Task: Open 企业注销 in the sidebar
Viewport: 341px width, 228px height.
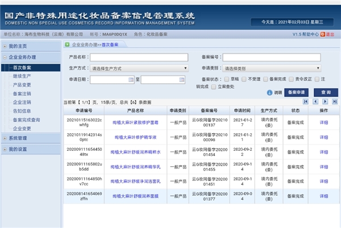Action: tap(22, 102)
